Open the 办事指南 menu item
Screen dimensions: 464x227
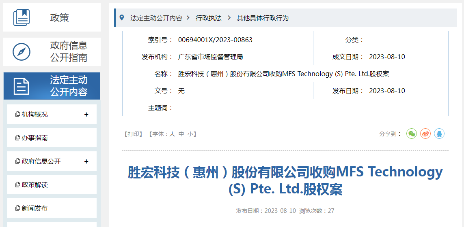point(52,138)
